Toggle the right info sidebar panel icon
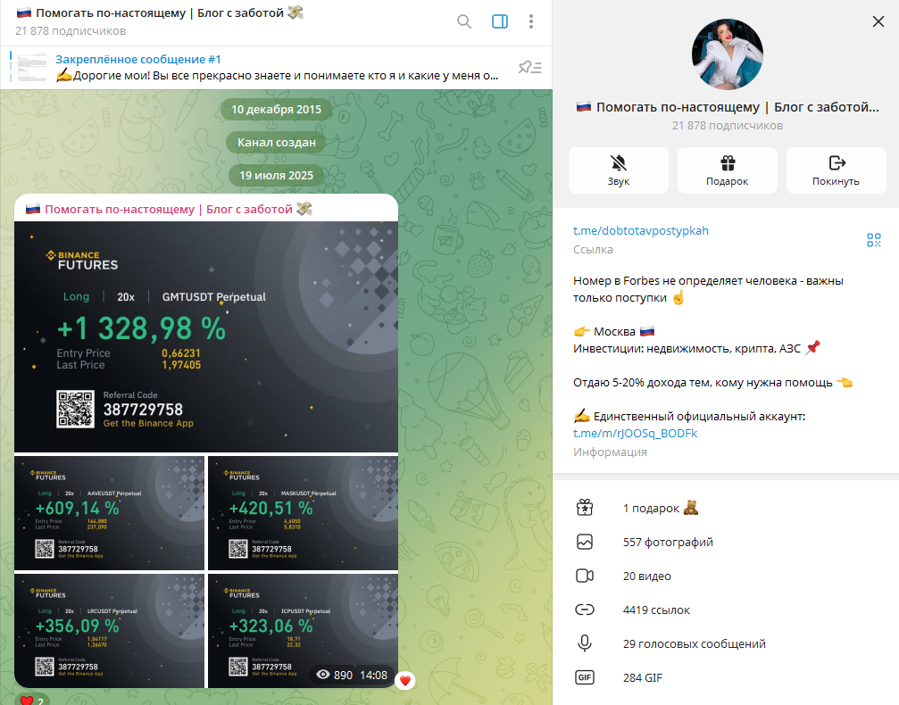The width and height of the screenshot is (899, 705). (x=500, y=21)
